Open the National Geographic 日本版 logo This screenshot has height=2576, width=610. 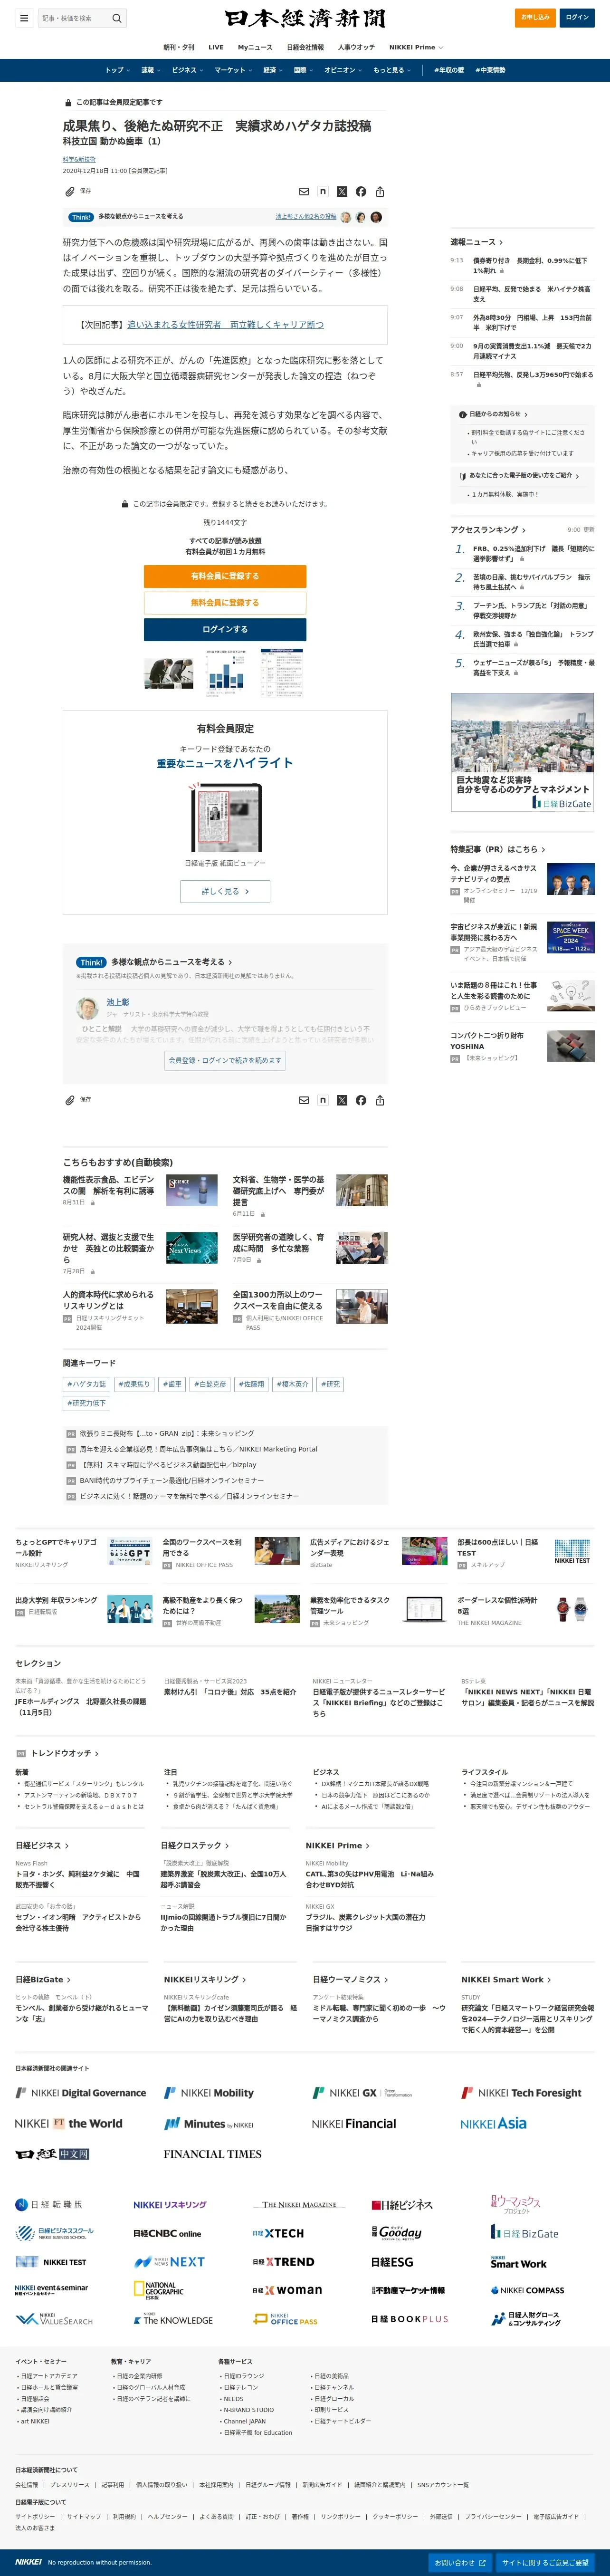point(159,2290)
